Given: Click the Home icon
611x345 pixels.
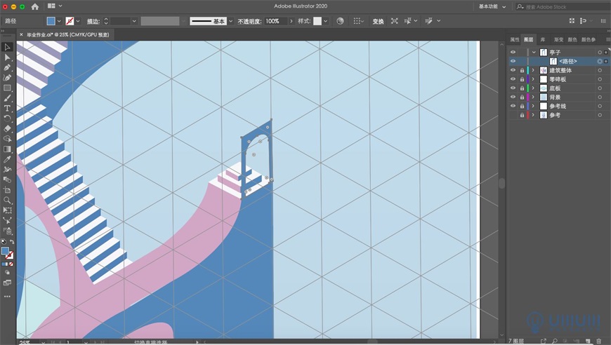Looking at the screenshot, I should (34, 6).
